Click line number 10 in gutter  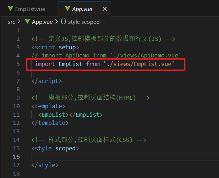coord(16,106)
